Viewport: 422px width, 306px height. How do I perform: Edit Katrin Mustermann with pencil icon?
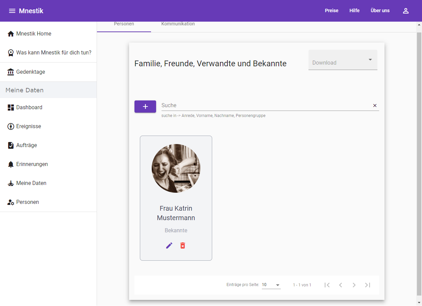click(x=169, y=245)
